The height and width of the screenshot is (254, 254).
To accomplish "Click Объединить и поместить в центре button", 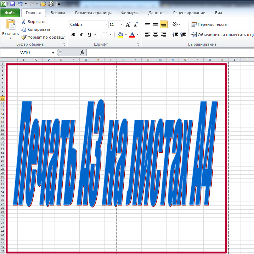I will (222, 35).
